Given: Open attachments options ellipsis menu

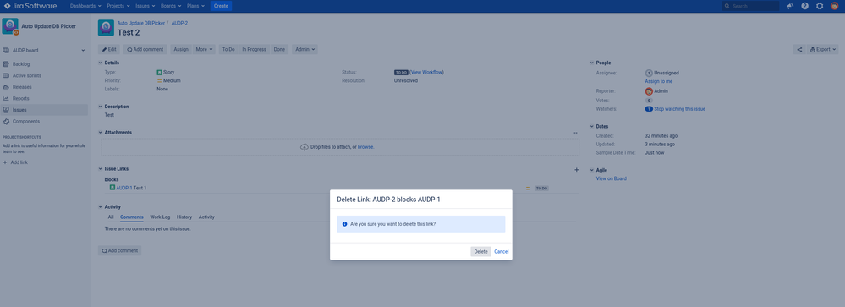Looking at the screenshot, I should point(575,133).
